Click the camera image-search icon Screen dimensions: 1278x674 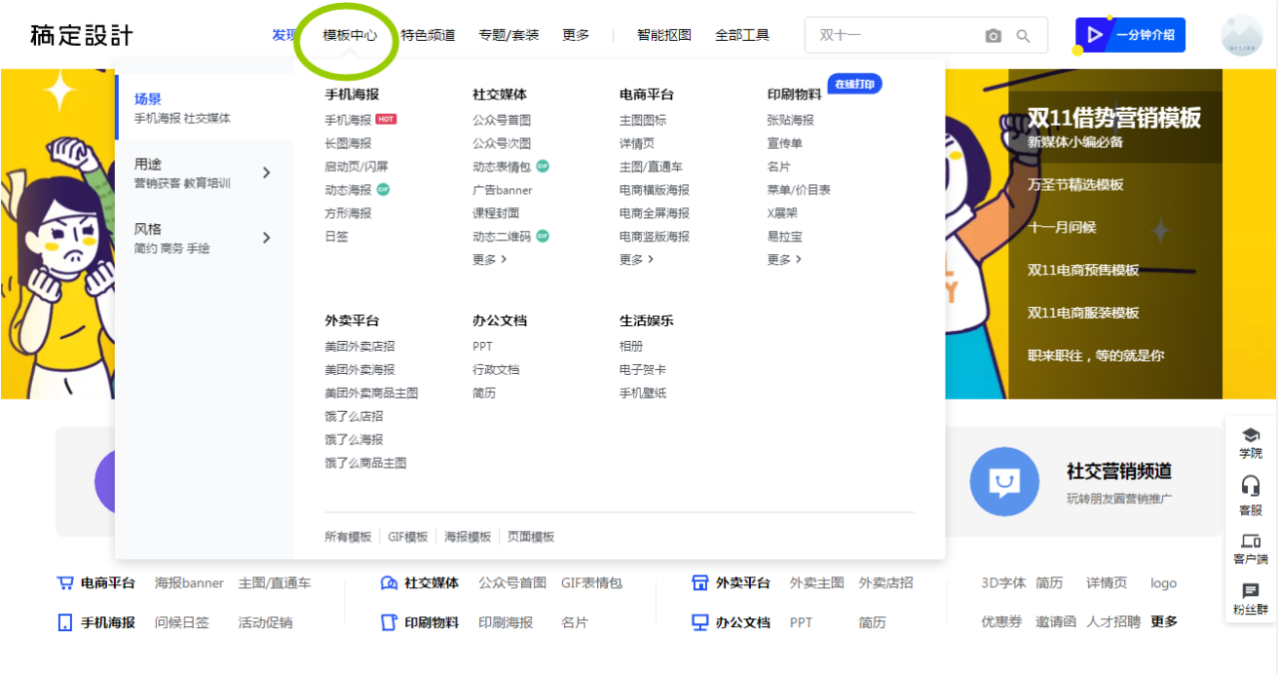point(992,36)
